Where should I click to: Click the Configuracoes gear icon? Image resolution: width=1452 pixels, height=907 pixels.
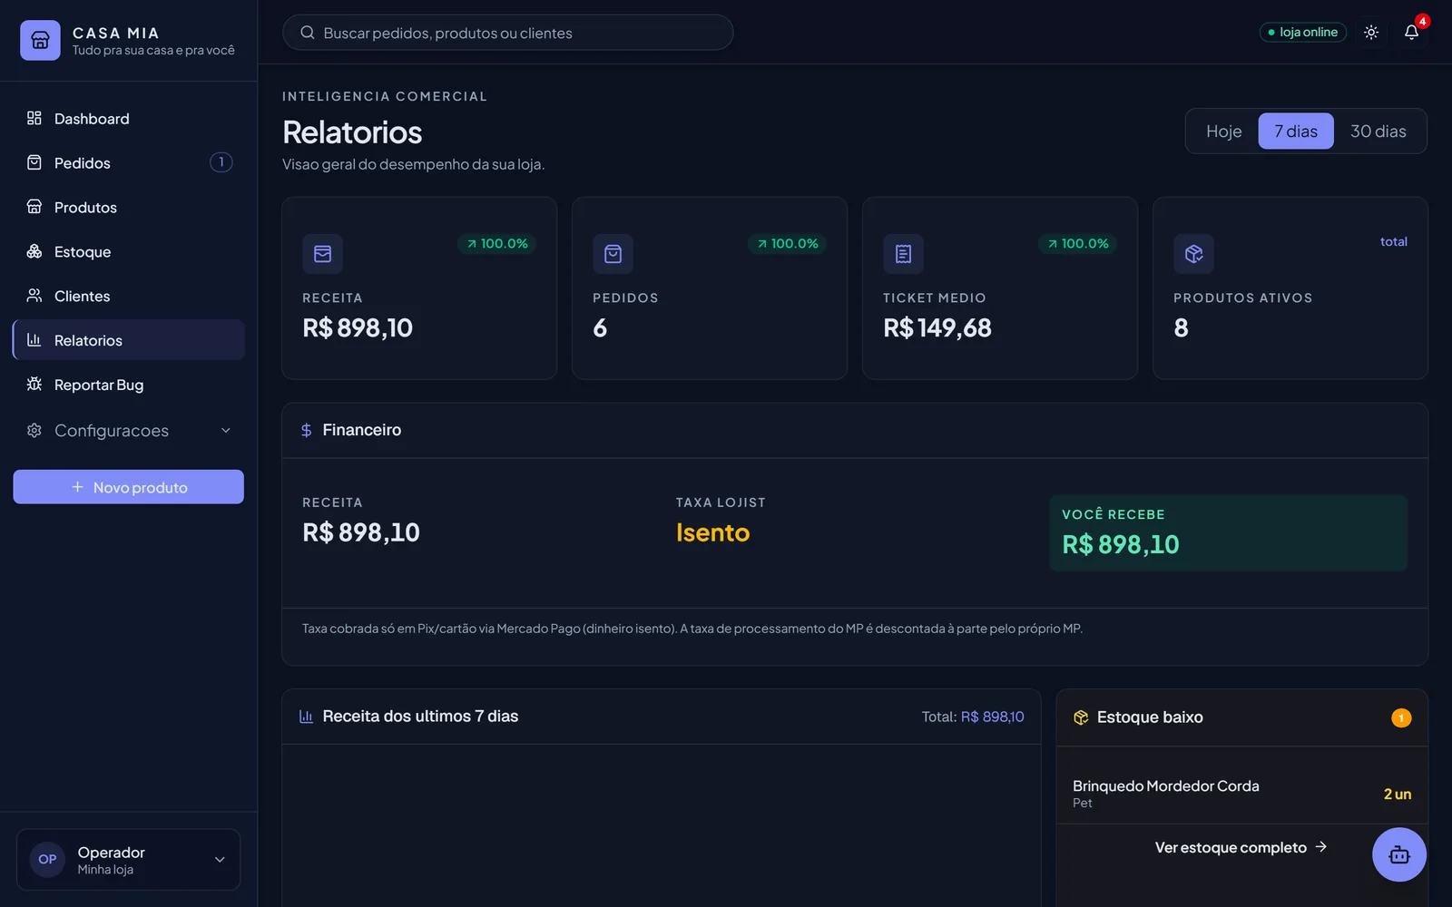[34, 430]
